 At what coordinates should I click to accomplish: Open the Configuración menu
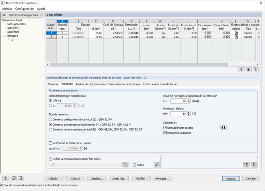[24, 9]
